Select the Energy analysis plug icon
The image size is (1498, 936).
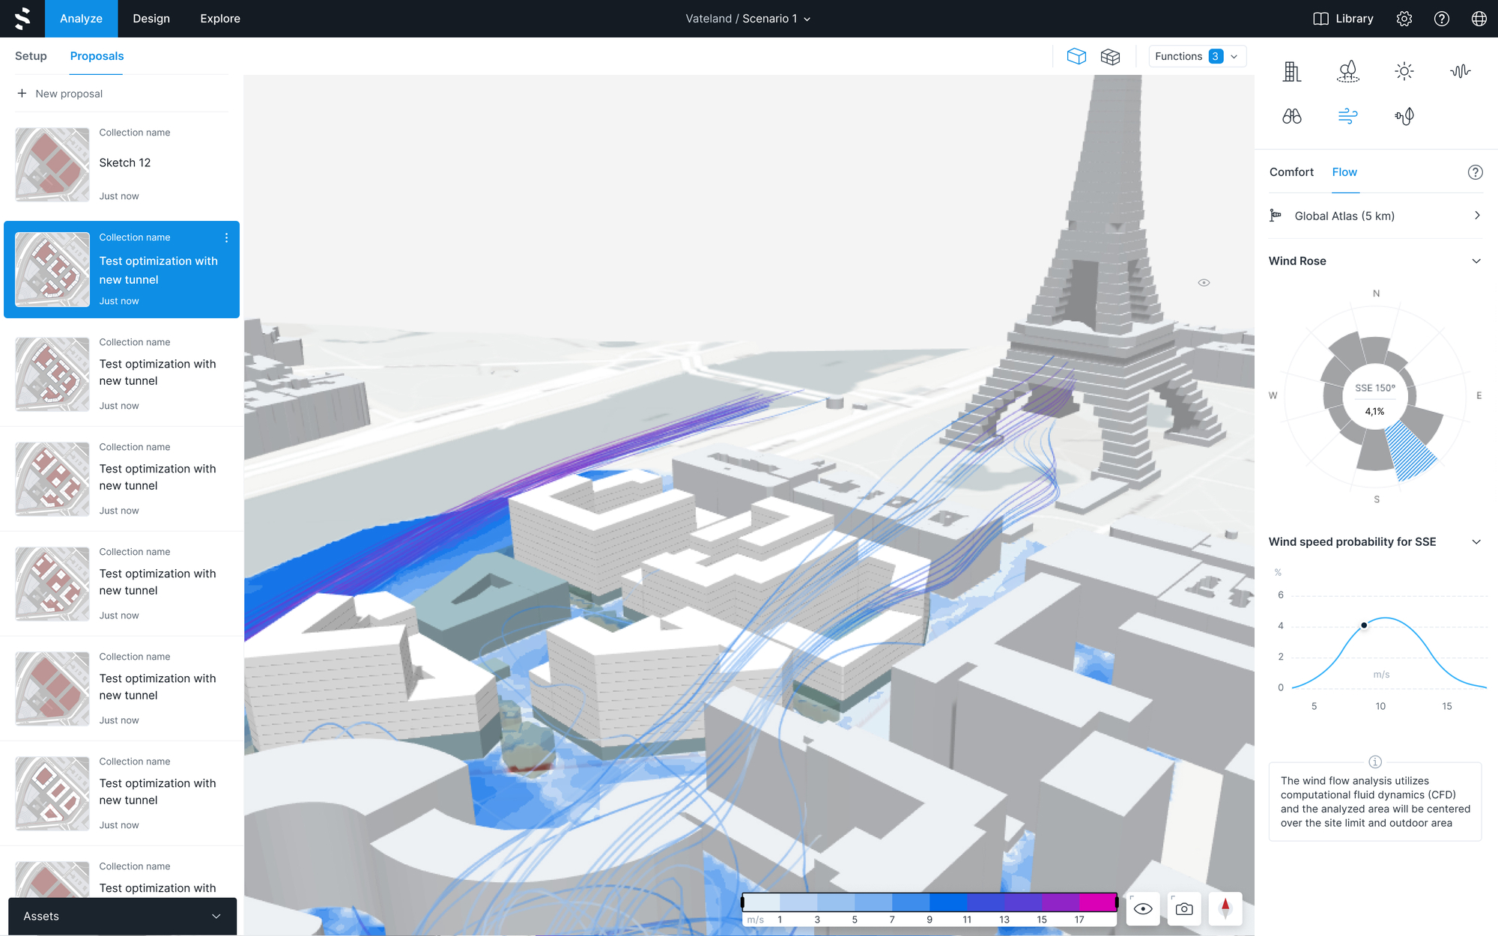pyautogui.click(x=1405, y=116)
